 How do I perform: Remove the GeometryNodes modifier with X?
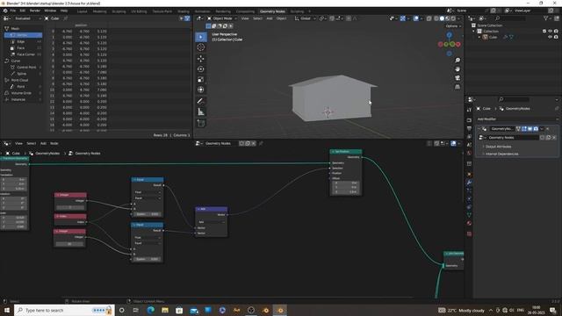pos(547,129)
